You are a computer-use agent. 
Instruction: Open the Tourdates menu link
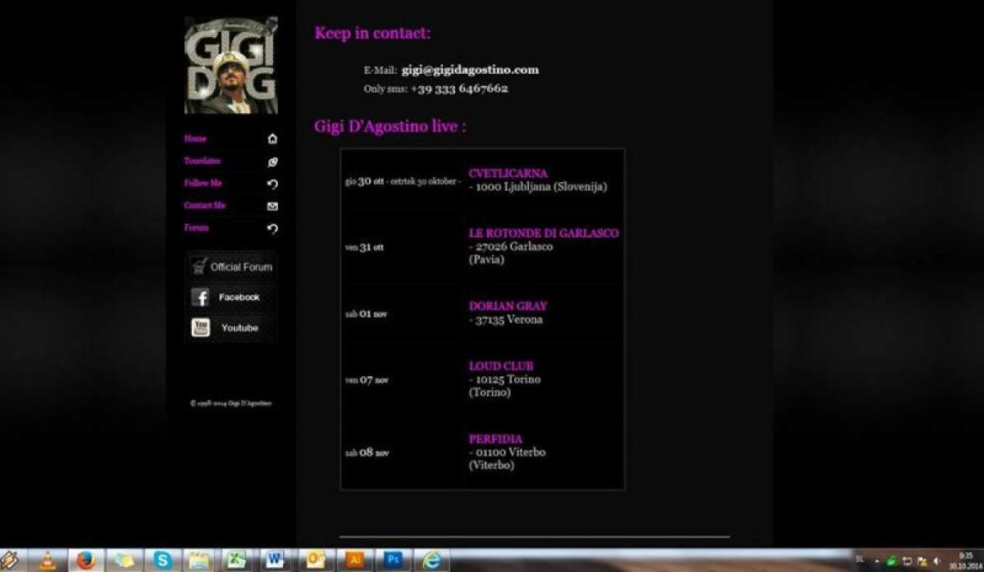(202, 161)
